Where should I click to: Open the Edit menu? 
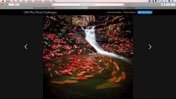(18, 1)
